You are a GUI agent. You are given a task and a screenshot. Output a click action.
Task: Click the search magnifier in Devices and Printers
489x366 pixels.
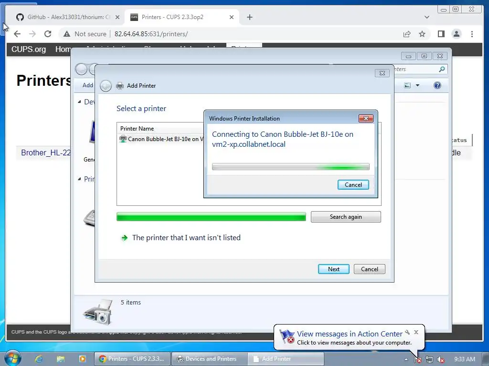pos(442,69)
